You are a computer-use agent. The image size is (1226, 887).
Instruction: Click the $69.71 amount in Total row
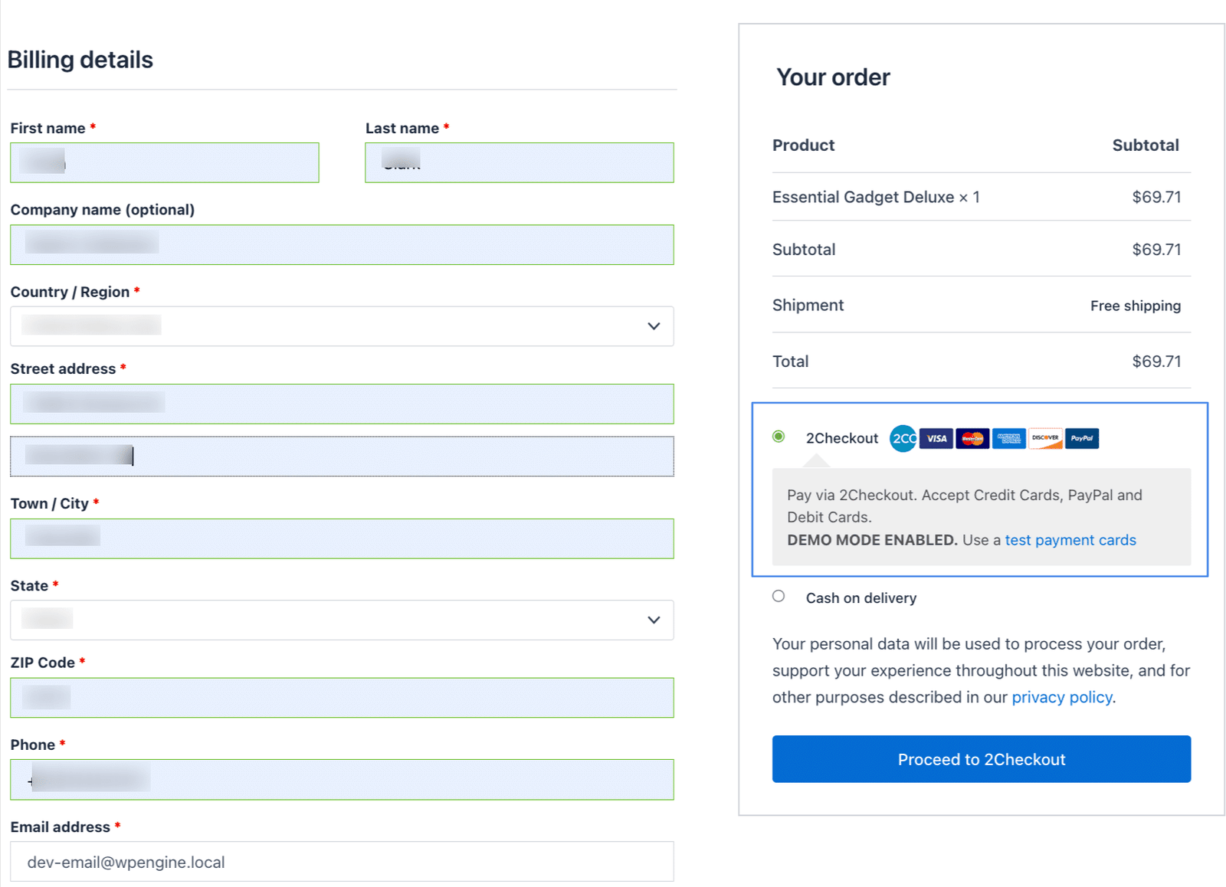[1157, 362]
